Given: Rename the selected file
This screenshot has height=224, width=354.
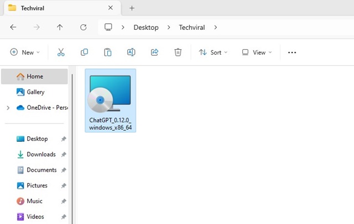Looking at the screenshot, I should [131, 52].
